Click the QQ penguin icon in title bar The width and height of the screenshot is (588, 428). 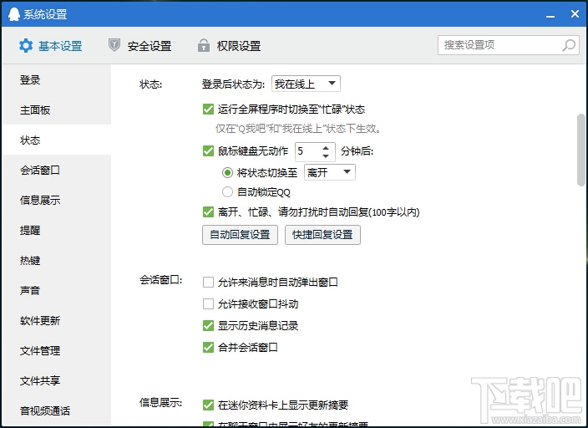click(14, 14)
